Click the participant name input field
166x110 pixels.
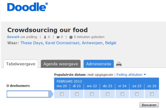(x=28, y=94)
